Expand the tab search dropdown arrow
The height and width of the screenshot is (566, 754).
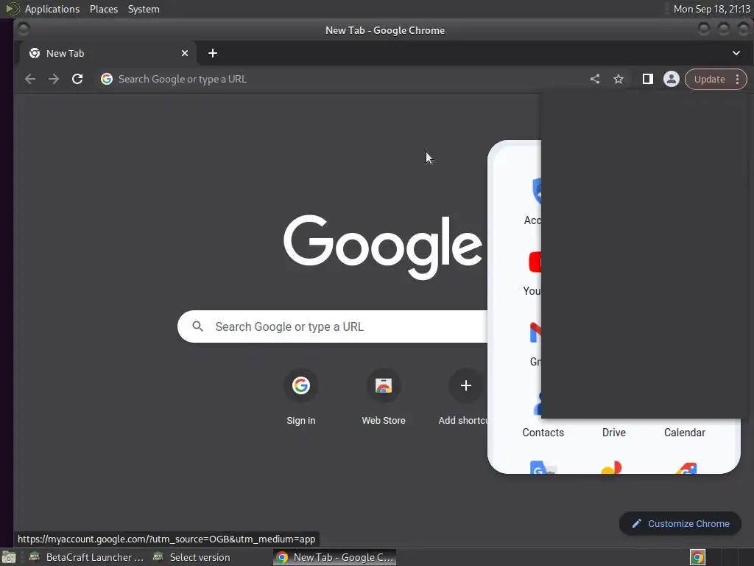(x=736, y=53)
